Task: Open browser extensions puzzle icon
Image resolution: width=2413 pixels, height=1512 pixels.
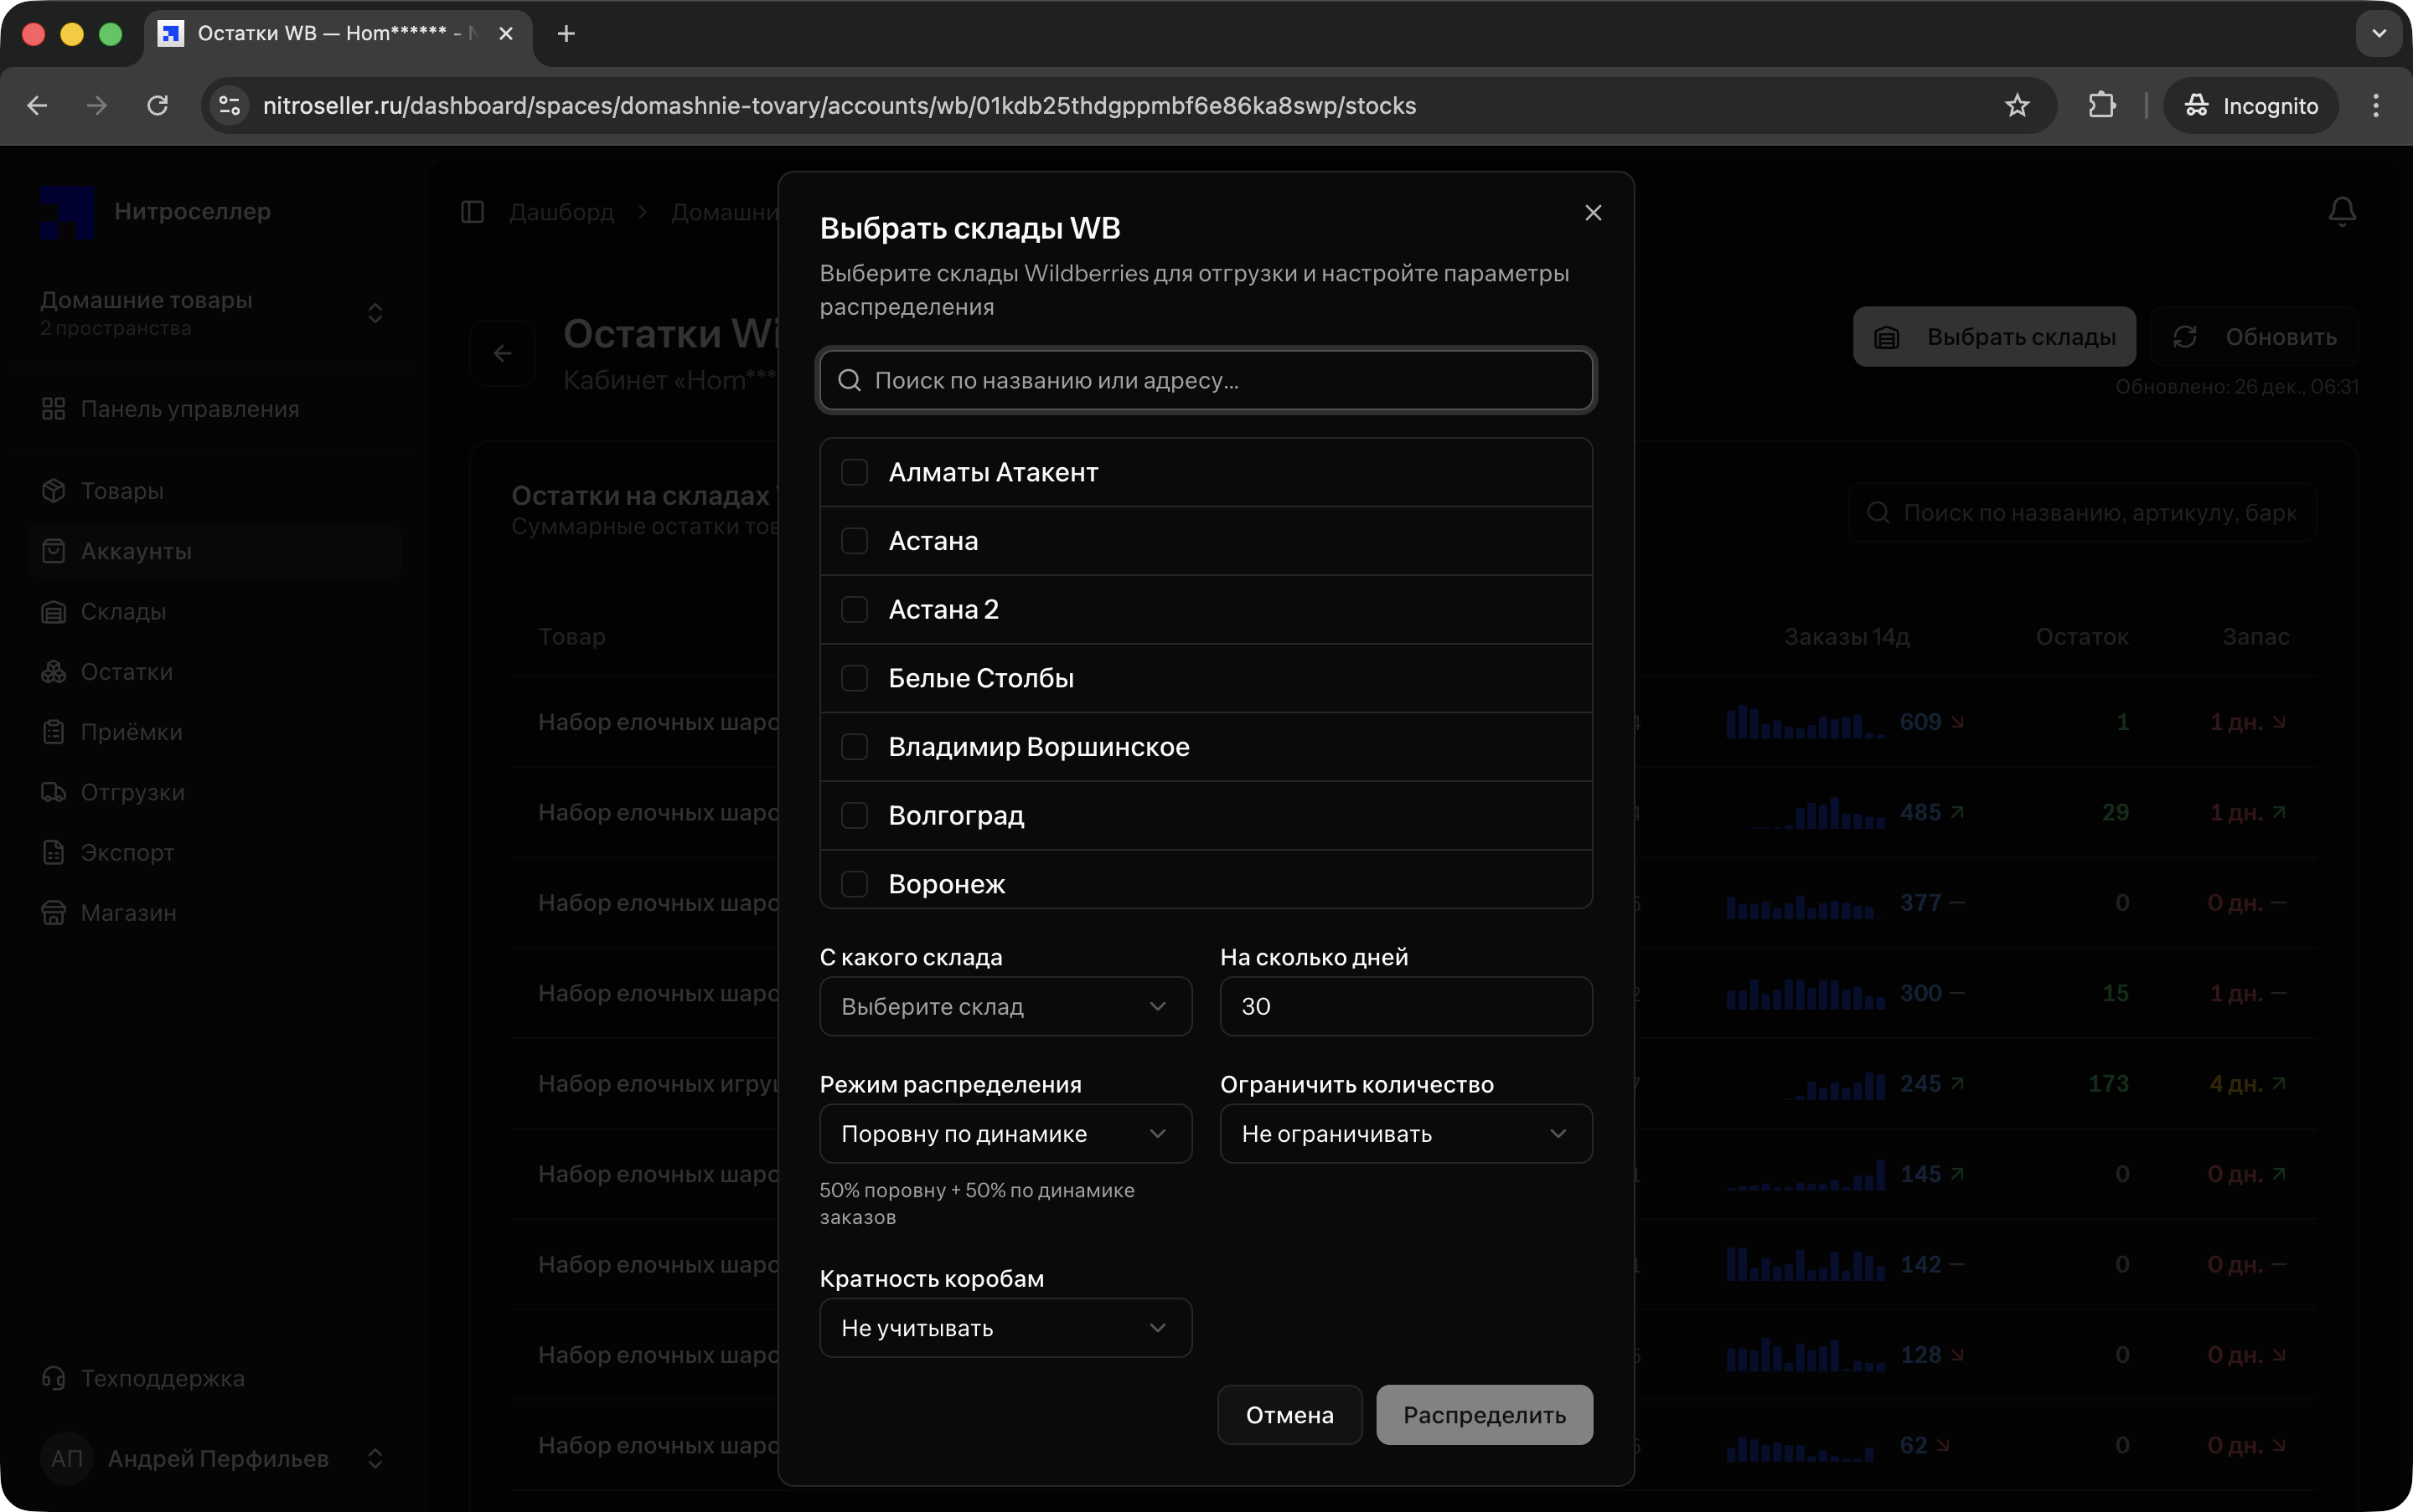Action: (2102, 106)
